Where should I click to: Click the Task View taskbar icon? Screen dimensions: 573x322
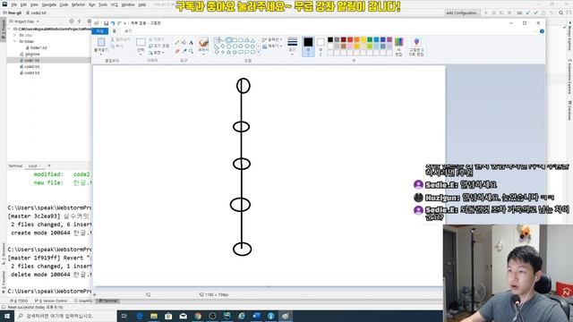(x=124, y=316)
